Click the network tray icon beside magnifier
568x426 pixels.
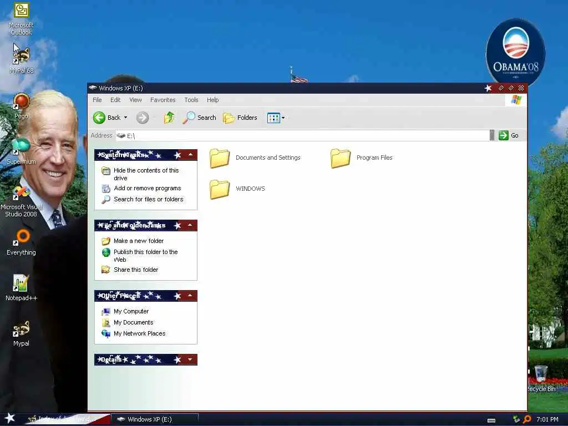click(x=516, y=419)
